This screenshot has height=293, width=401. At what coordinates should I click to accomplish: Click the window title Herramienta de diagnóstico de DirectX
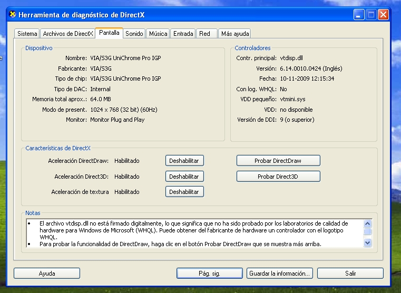81,15
